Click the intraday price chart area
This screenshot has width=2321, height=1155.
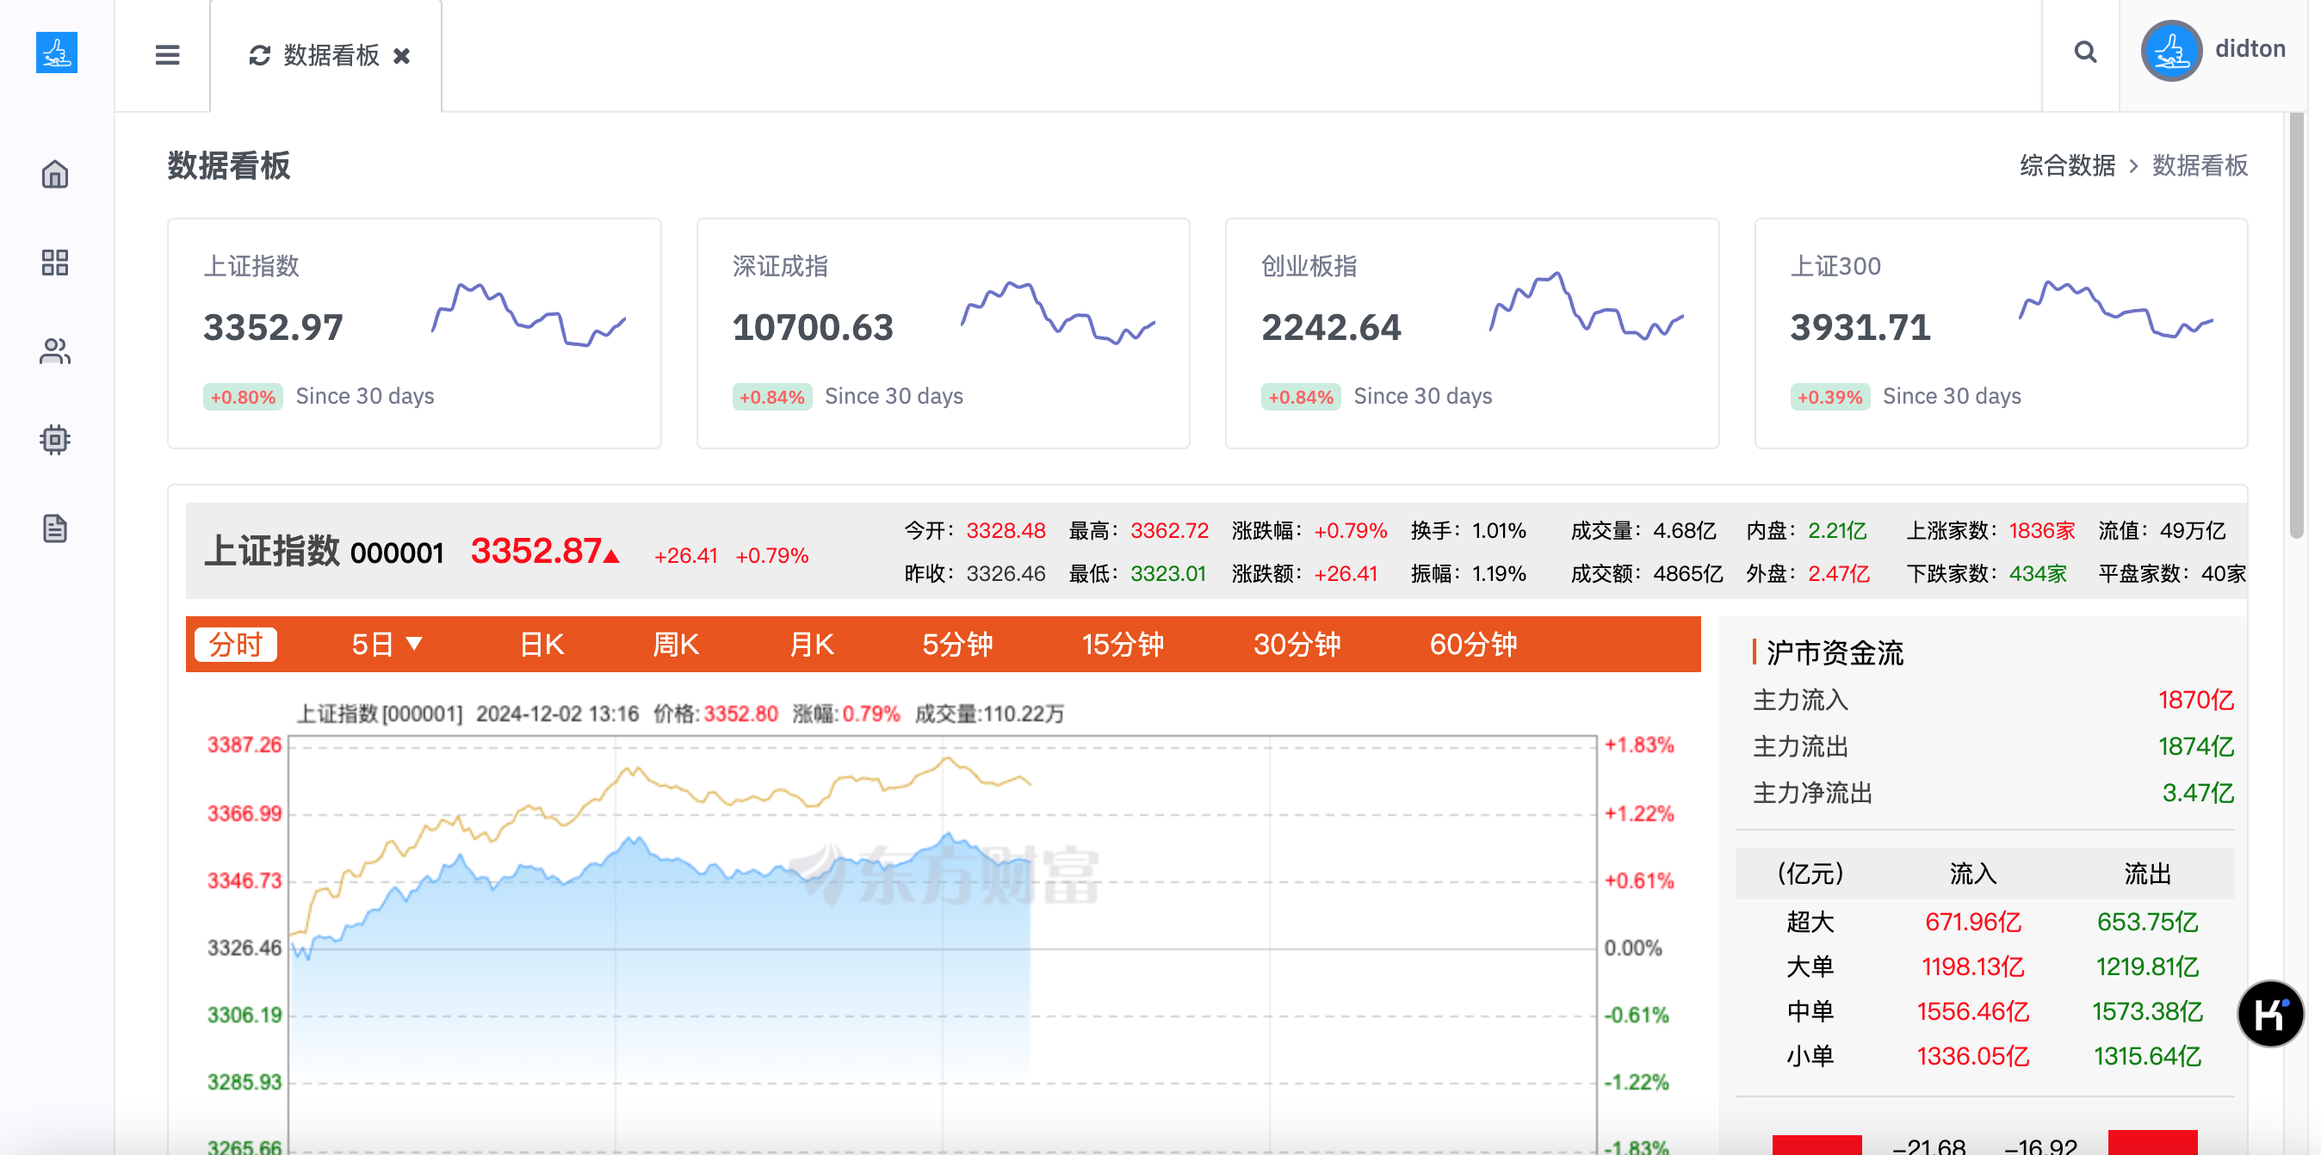point(943,946)
